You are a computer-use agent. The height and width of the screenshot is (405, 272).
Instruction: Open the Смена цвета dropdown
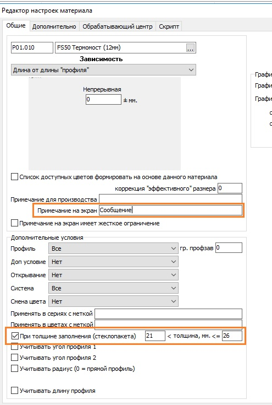[113, 301]
